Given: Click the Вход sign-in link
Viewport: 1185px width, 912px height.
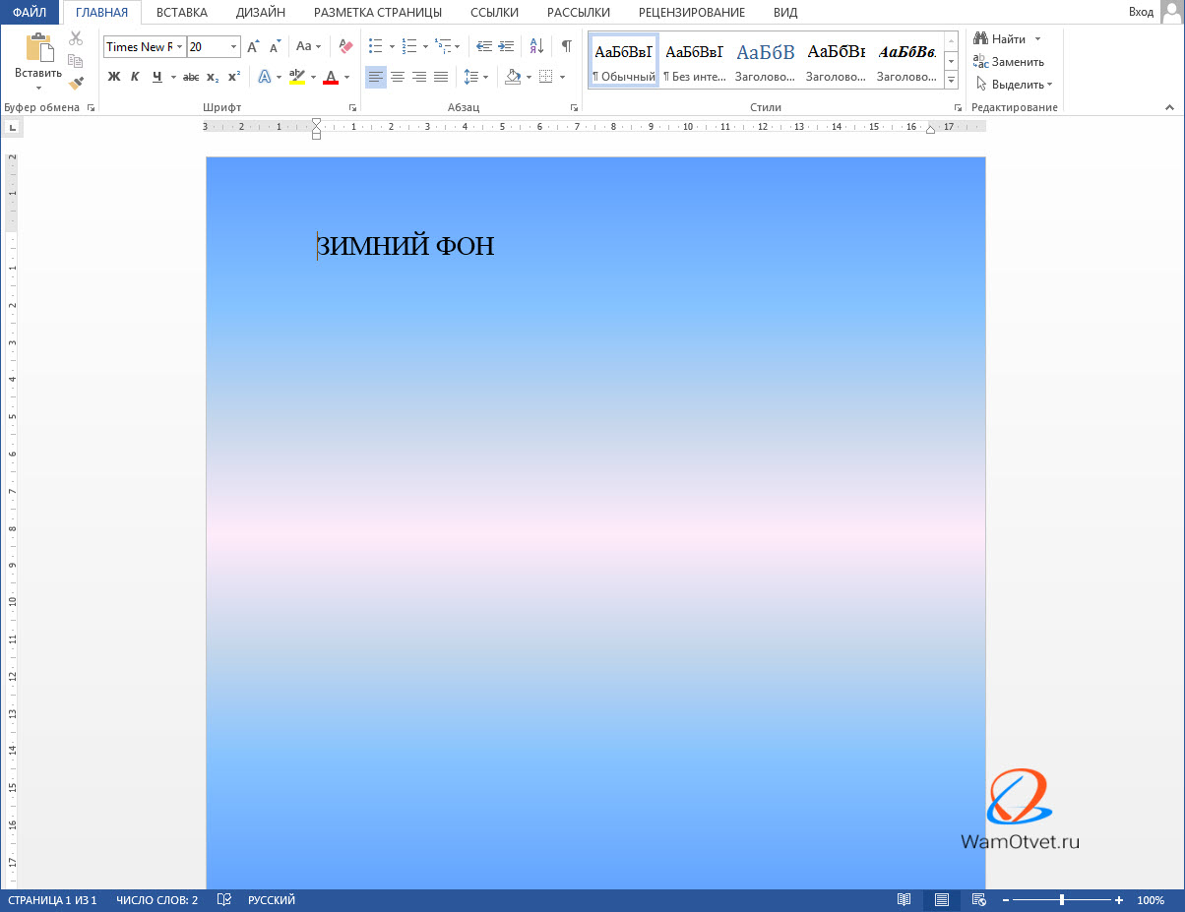Looking at the screenshot, I should click(x=1141, y=12).
